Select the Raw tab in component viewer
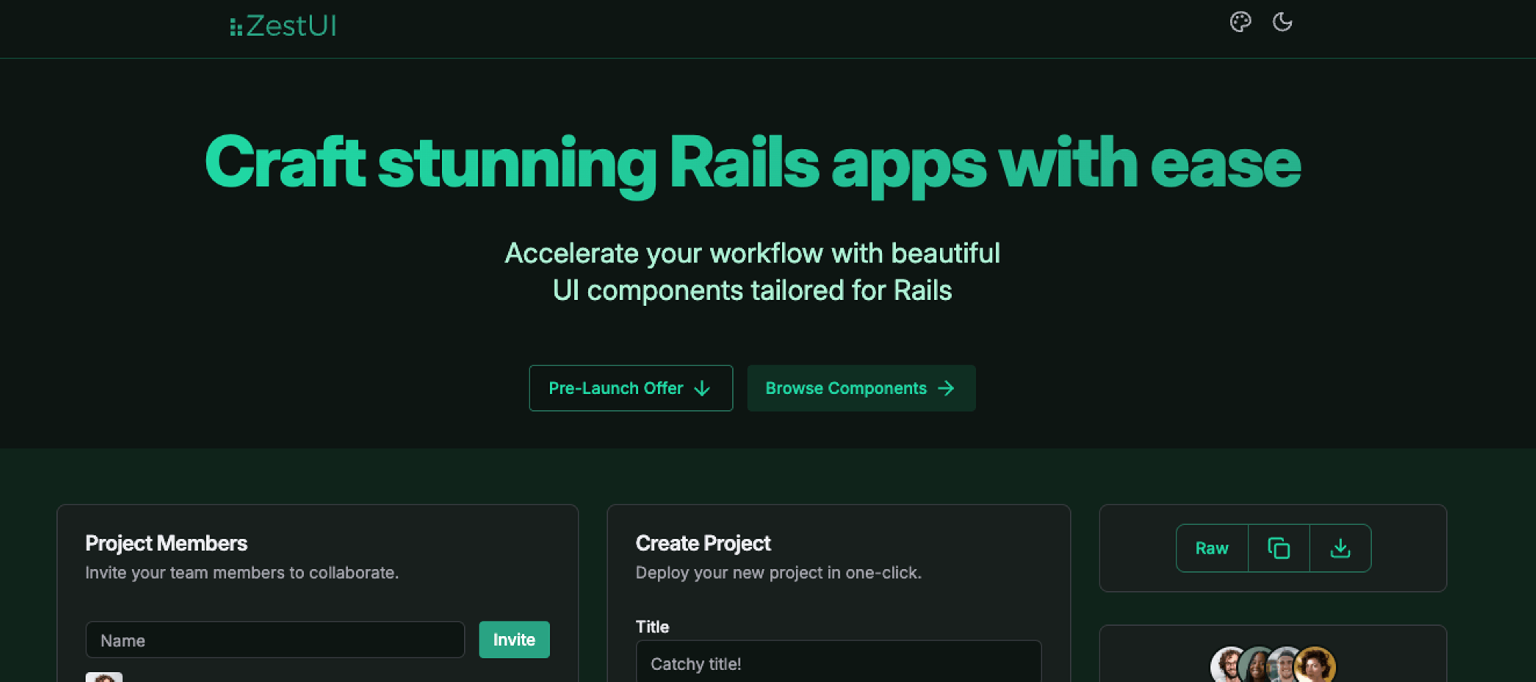This screenshot has width=1536, height=682. 1212,547
